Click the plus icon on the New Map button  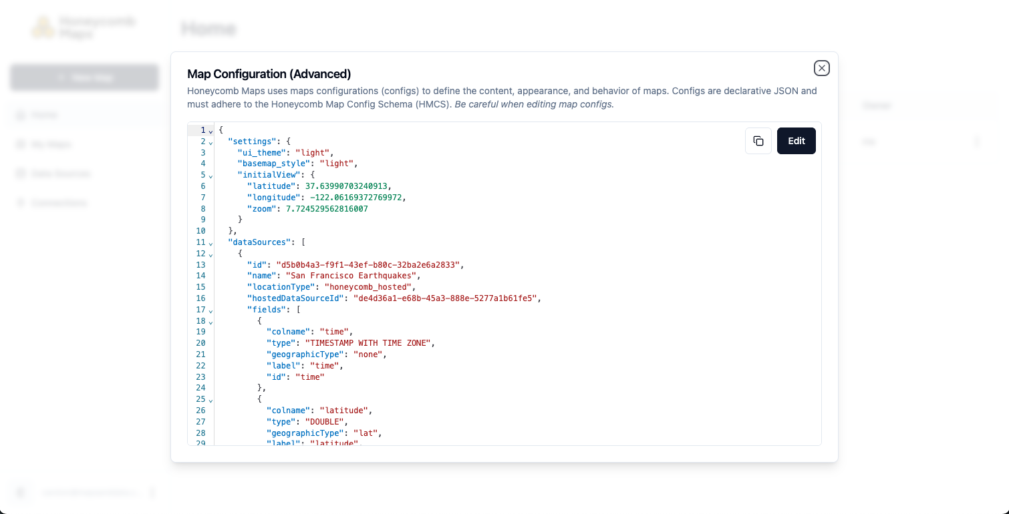(60, 77)
